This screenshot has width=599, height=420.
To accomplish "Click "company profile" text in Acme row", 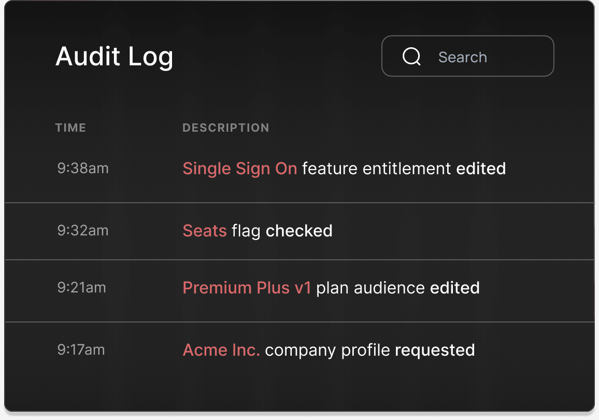I will click(x=327, y=350).
